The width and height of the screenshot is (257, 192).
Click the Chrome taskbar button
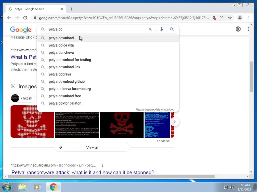(x=53, y=187)
